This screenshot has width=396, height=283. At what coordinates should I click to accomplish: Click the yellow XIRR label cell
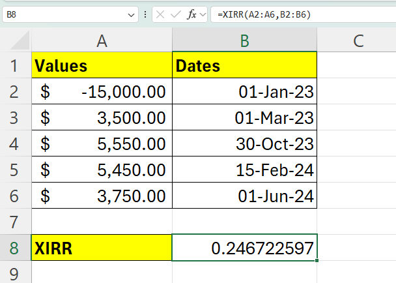click(102, 248)
